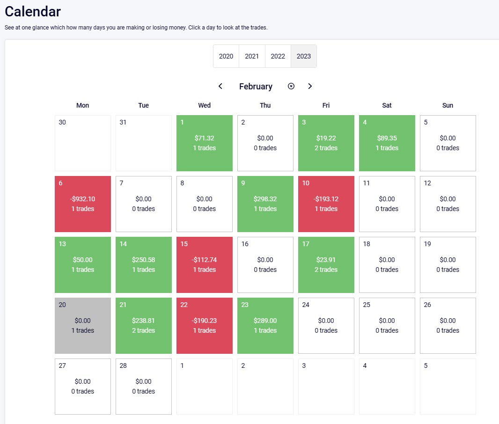Open February 17 with 2 trades
Viewport: 499px width, 424px height.
click(326, 264)
